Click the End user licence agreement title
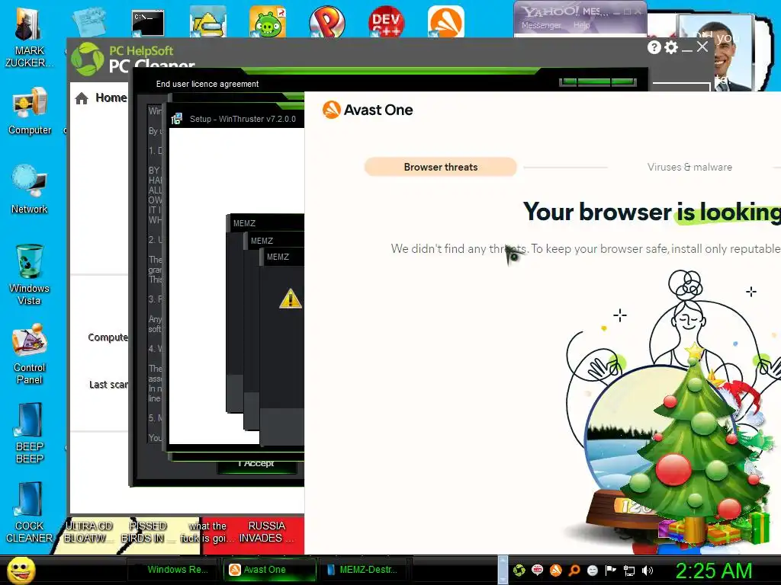Image resolution: width=781 pixels, height=585 pixels. click(207, 84)
